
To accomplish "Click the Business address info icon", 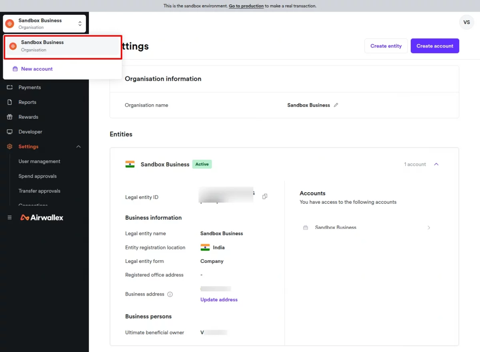I will click(170, 294).
